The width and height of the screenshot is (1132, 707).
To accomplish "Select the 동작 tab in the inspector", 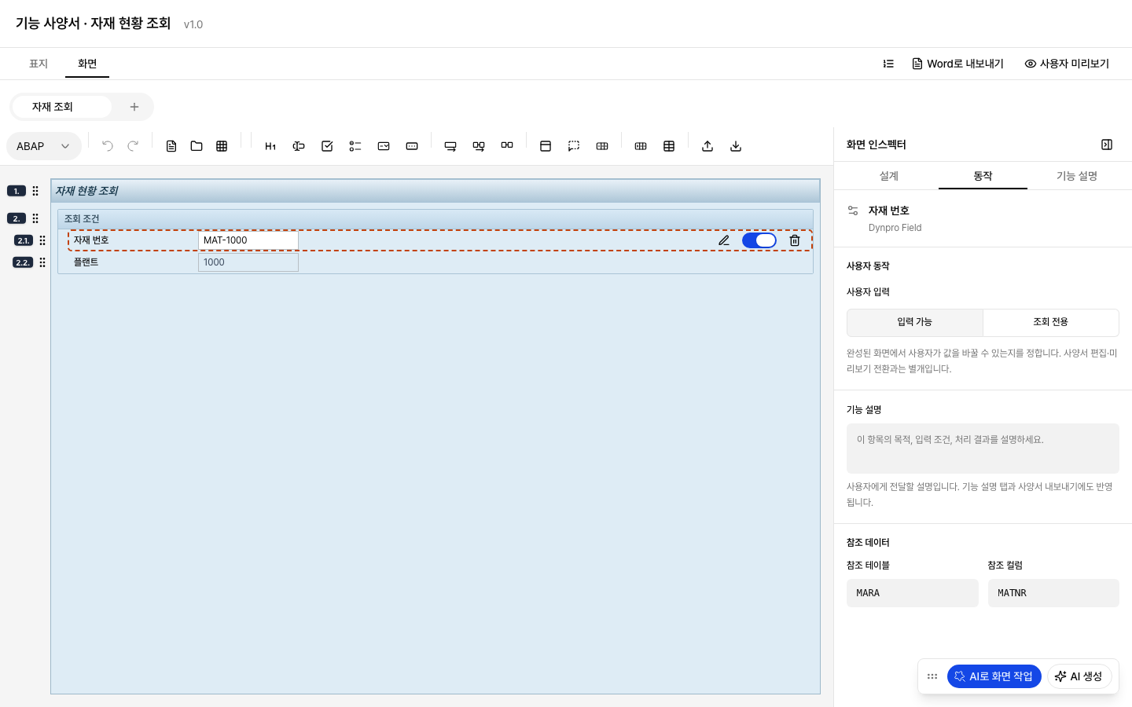I will tap(983, 176).
